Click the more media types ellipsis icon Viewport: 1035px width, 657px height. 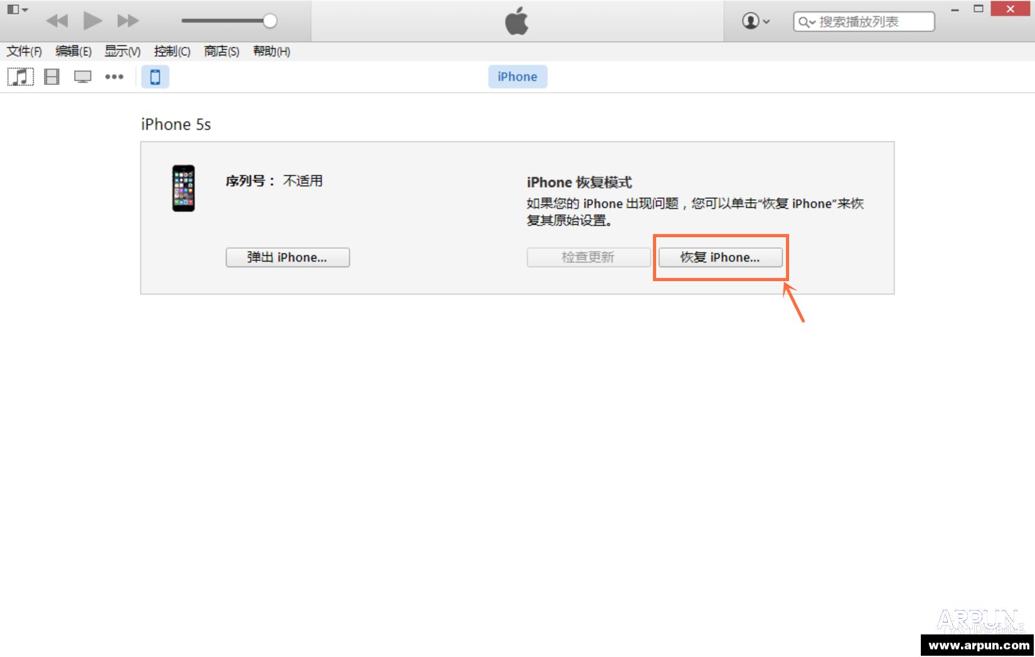114,77
